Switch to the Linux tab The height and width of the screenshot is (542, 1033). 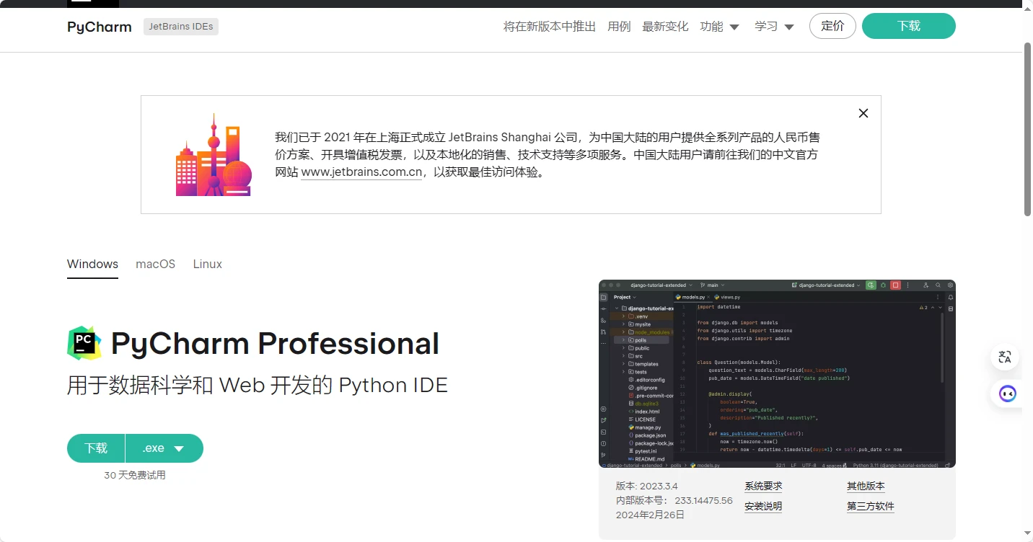[208, 264]
